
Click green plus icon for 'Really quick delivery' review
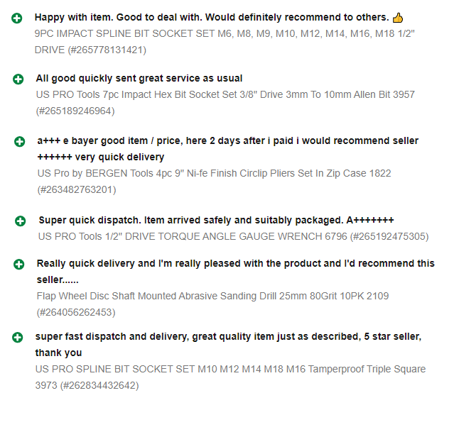click(x=19, y=264)
